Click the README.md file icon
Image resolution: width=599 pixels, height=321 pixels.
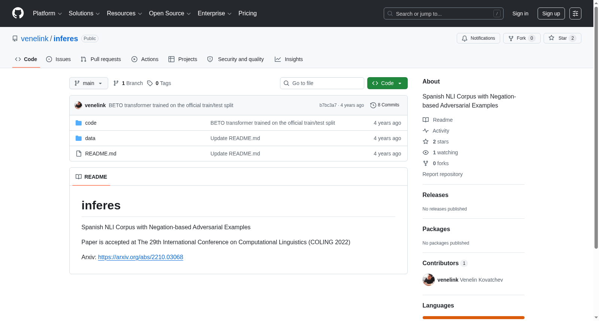(79, 154)
